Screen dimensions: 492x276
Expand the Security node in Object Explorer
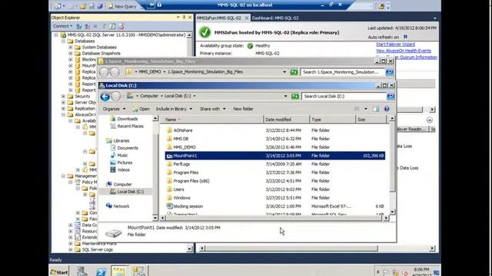point(63,97)
